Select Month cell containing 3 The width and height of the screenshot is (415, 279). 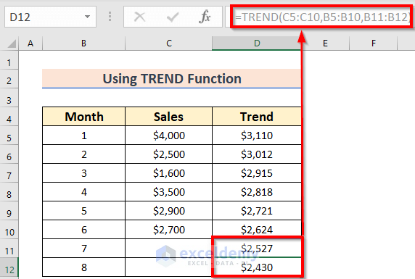(x=84, y=173)
